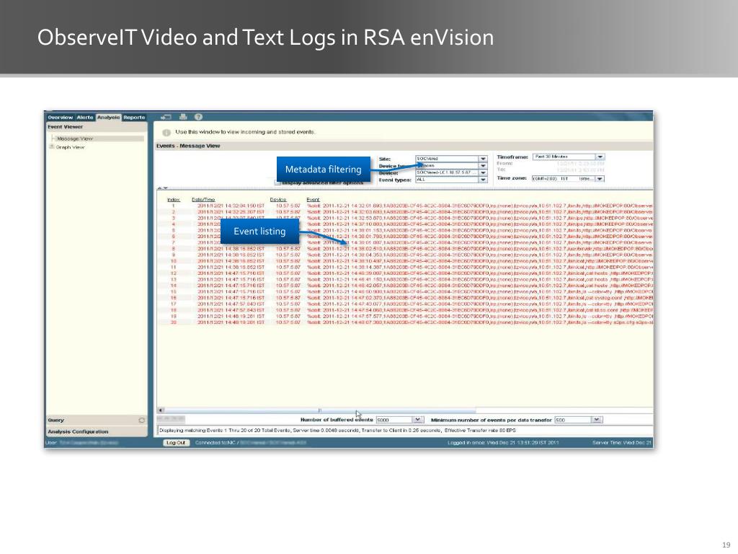Viewport: 738px width, 554px height.
Task: Open the Site dropdown
Action: (x=483, y=159)
